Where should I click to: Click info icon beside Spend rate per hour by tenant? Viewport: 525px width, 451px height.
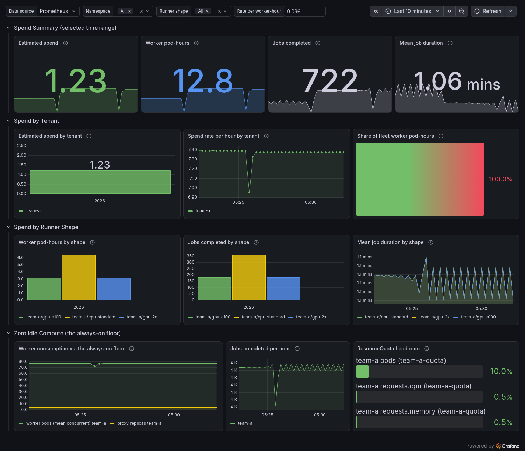click(266, 136)
